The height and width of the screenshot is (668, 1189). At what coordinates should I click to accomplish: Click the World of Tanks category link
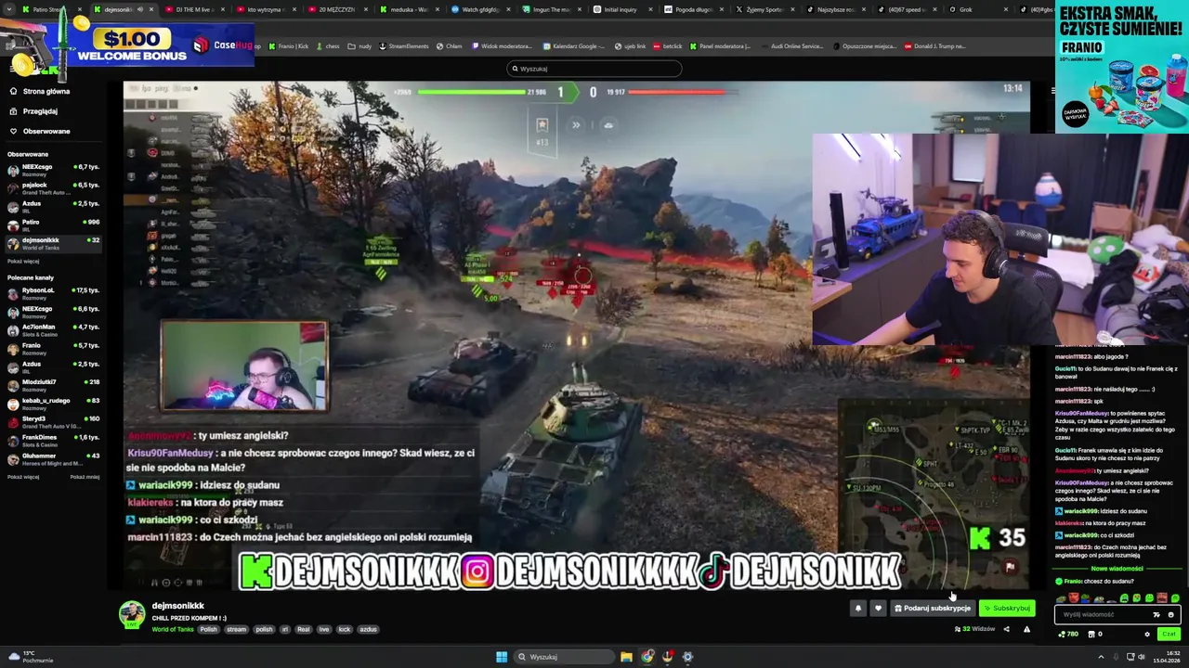[x=173, y=629]
